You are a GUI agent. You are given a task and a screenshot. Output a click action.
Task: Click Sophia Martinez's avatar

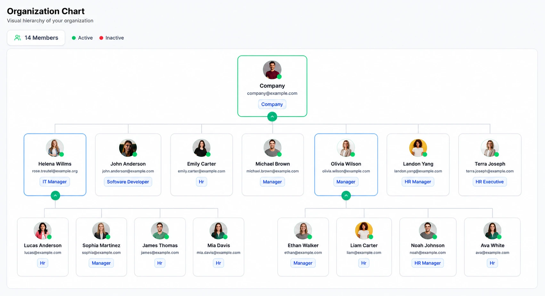point(101,231)
